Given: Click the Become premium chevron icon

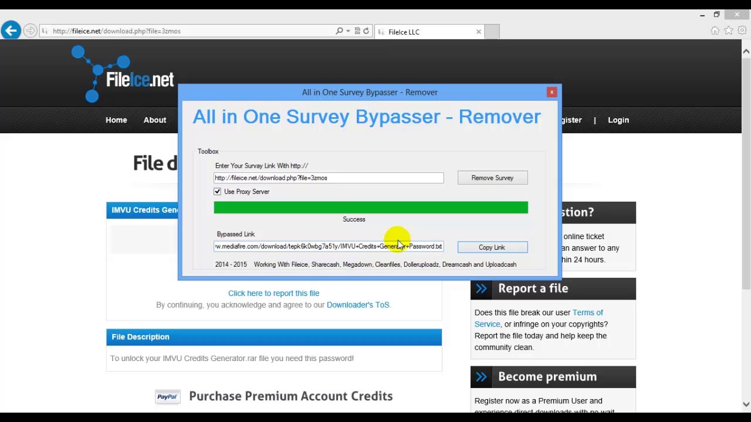Looking at the screenshot, I should (x=481, y=377).
